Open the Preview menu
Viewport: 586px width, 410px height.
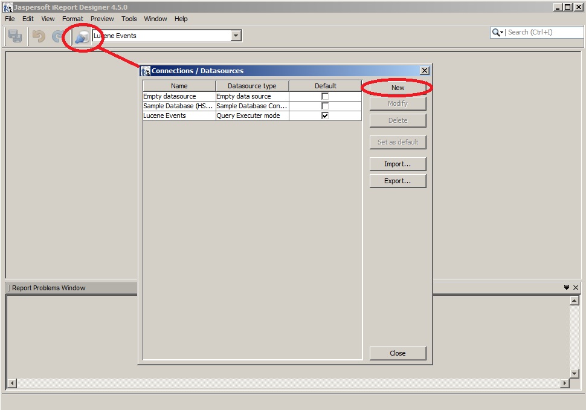click(101, 19)
